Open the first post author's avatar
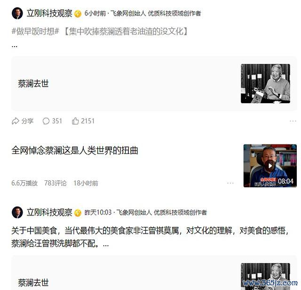Viewport: 301px width, 290px height. coord(17,13)
